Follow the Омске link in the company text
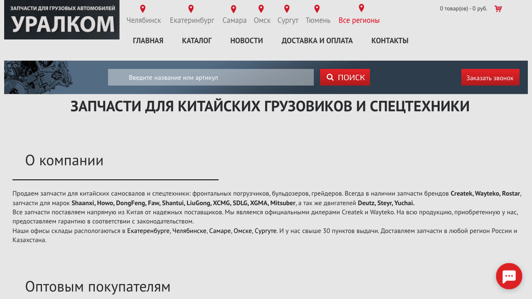The width and height of the screenshot is (532, 299). [243, 231]
